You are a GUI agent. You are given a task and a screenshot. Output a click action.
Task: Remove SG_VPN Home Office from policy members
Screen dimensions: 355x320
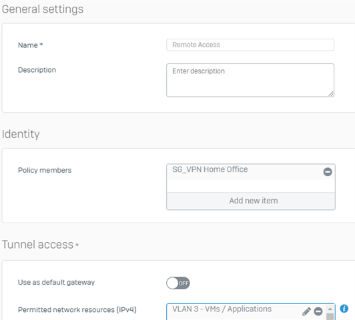click(328, 172)
